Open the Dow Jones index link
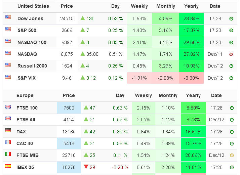This screenshot has height=175, width=240. coord(30,18)
